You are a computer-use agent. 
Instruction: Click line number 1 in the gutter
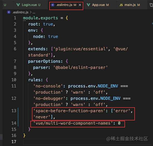click(x=15, y=18)
